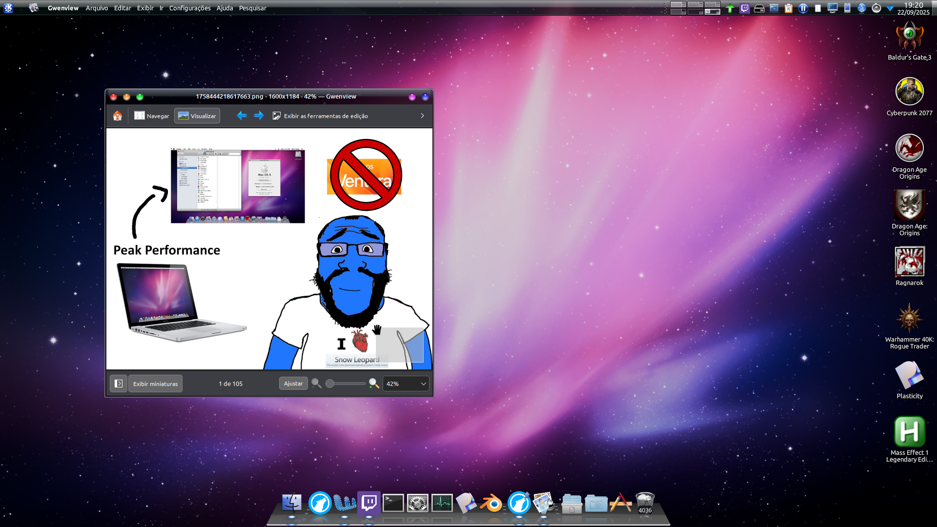Click the blue pause tray icon
The width and height of the screenshot is (937, 527).
pos(803,8)
